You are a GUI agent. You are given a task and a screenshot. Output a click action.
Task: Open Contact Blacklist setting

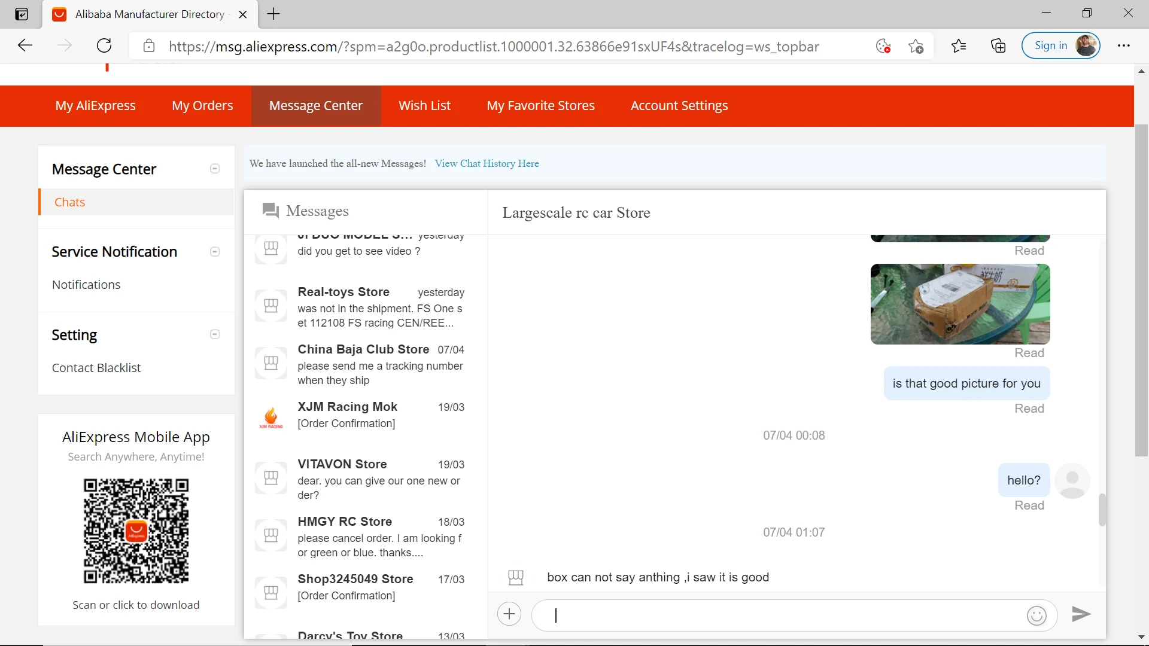[96, 368]
